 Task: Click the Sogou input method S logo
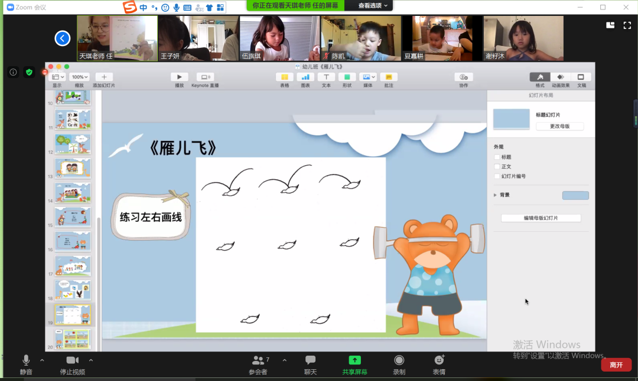point(129,7)
